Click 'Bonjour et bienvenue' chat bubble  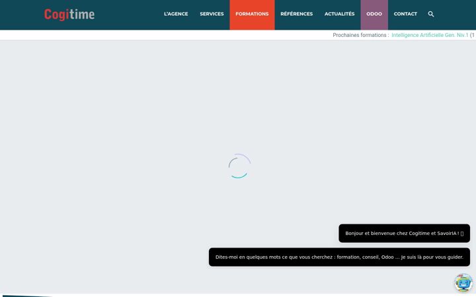tap(404, 234)
